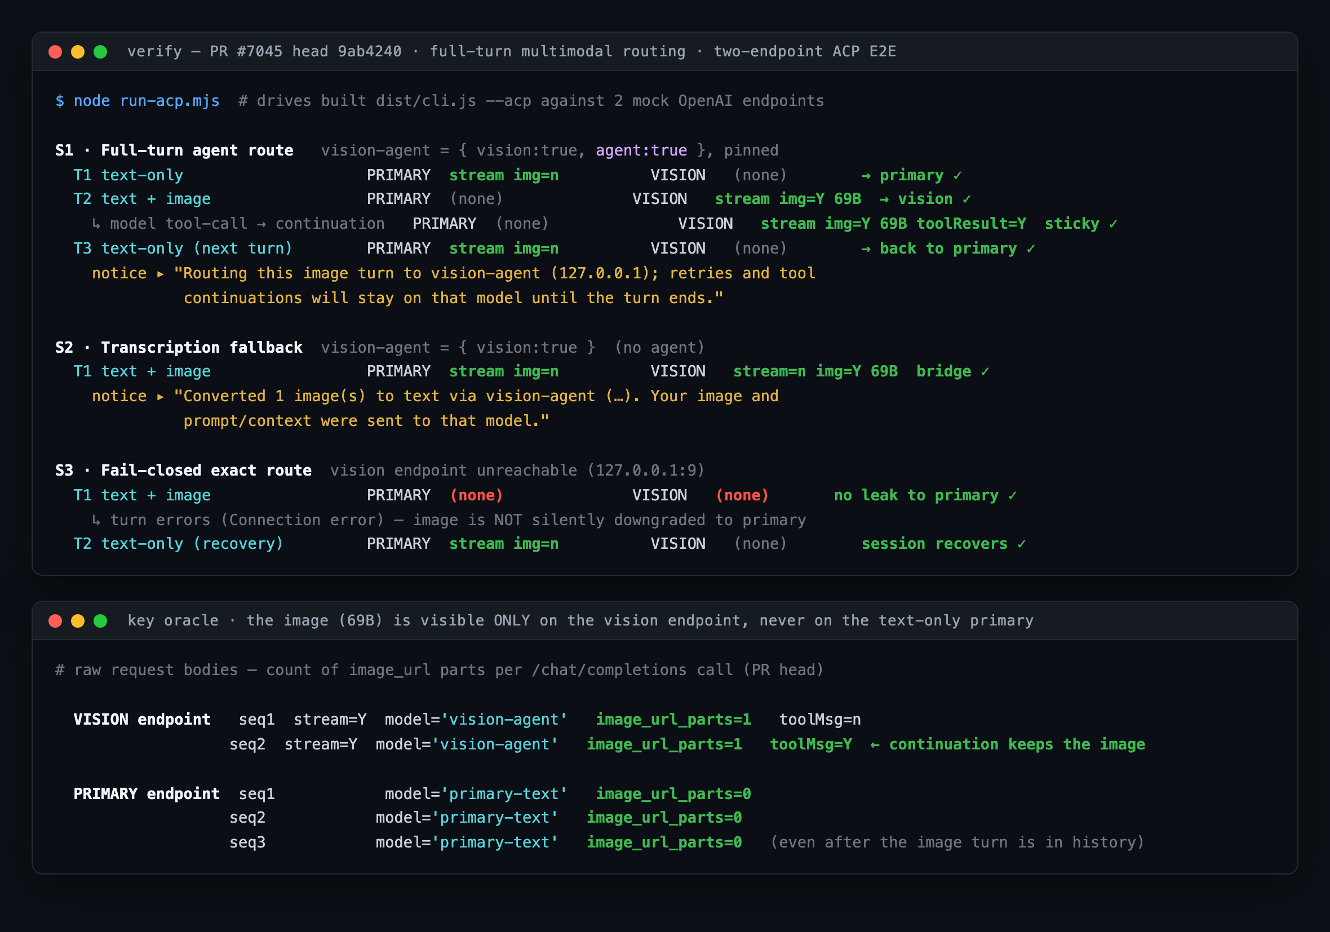Click the '→ primary ✓' result
Screen dimensions: 1330x932
click(x=912, y=175)
